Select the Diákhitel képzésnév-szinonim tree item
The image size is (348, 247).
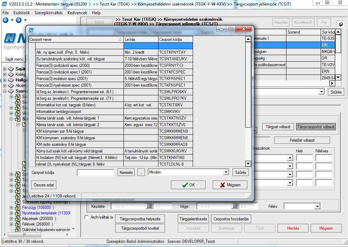point(46,229)
